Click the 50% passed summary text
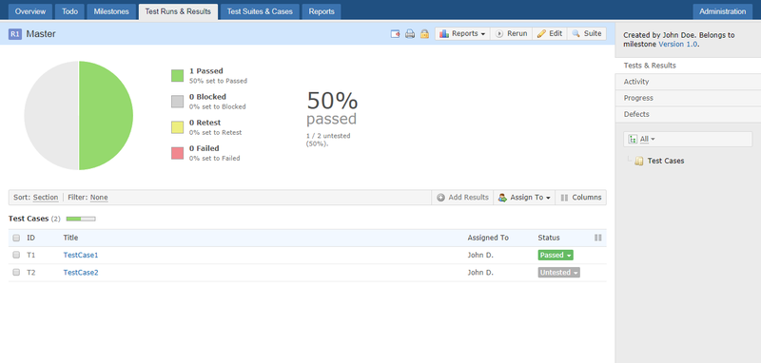 pos(332,109)
